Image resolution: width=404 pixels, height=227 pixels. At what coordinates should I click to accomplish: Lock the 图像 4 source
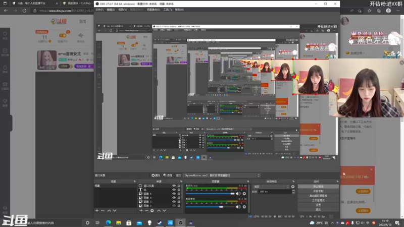pyautogui.click(x=179, y=198)
